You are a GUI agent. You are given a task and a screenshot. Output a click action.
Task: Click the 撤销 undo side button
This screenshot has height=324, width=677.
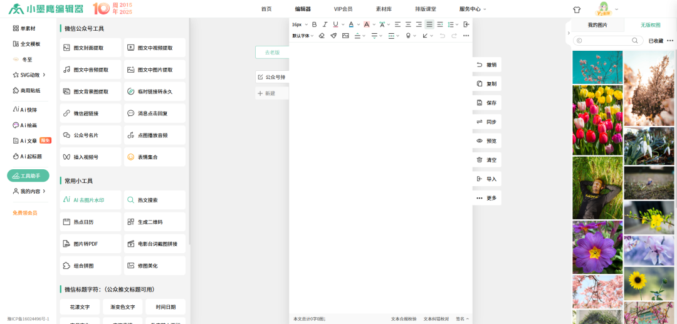click(x=487, y=65)
